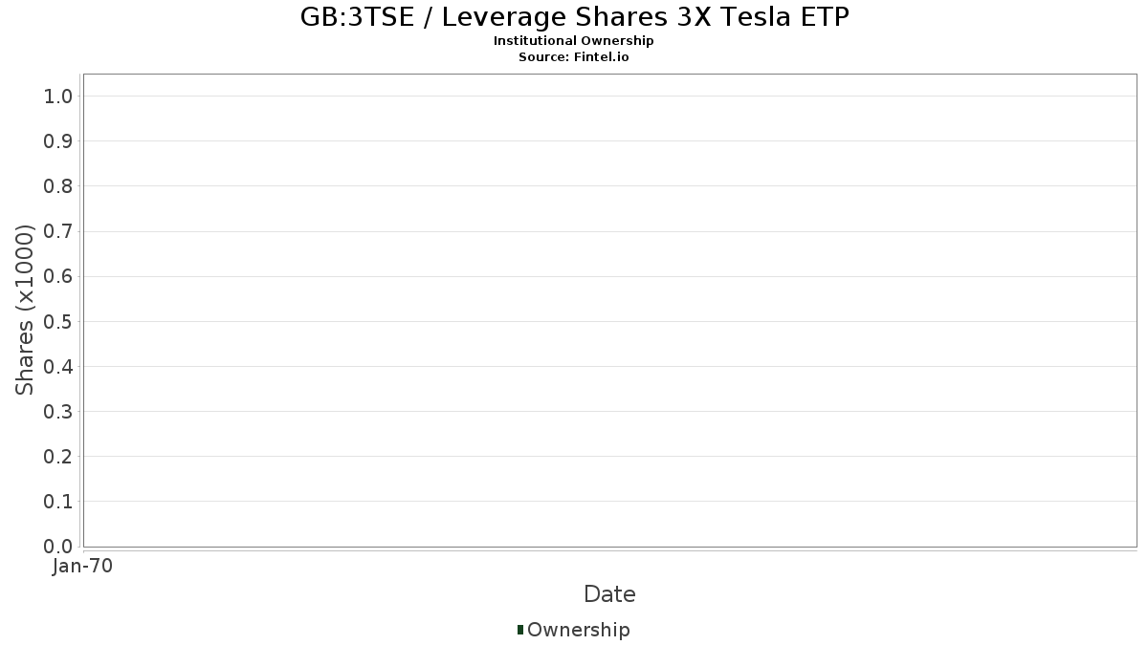
Task: Open the Source: Fintel.io link text
Action: point(574,56)
